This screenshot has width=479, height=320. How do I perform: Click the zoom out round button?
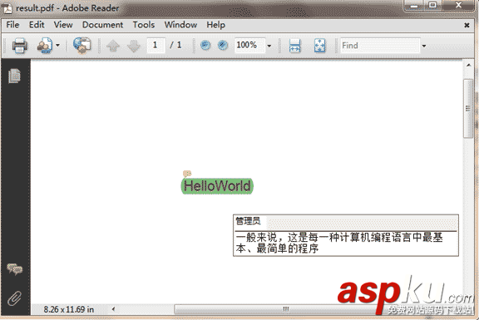(205, 46)
